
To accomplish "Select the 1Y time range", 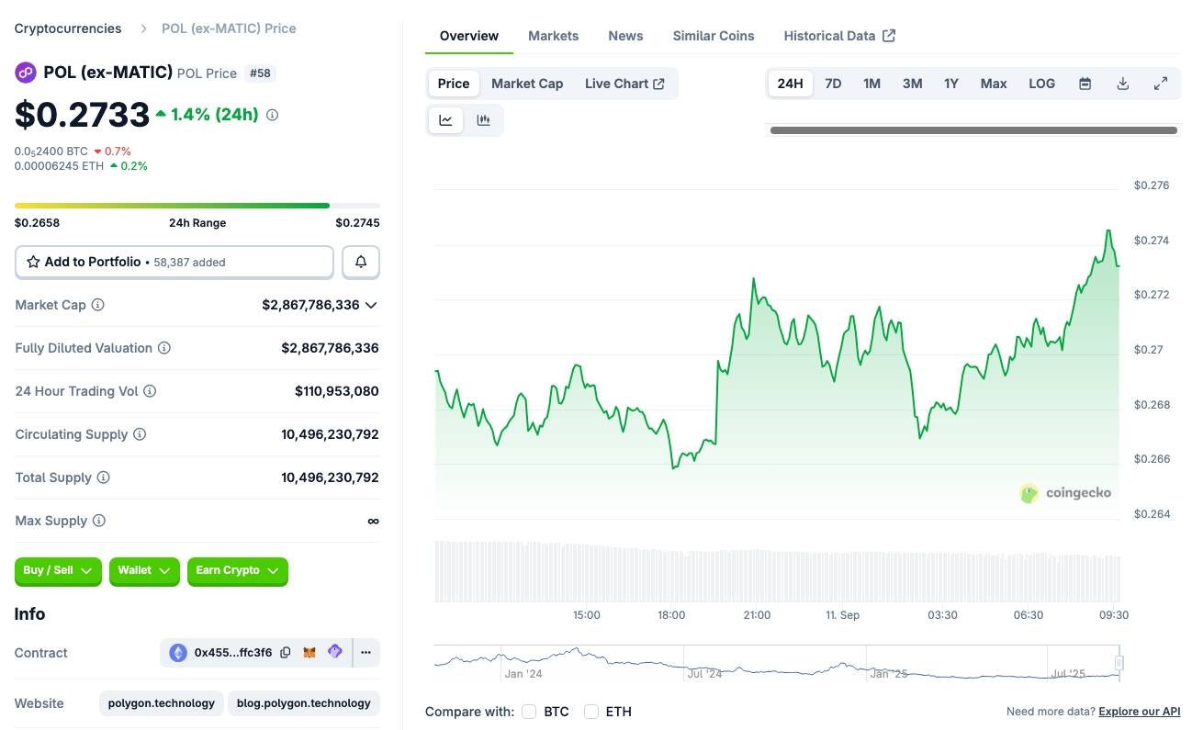I will (951, 84).
